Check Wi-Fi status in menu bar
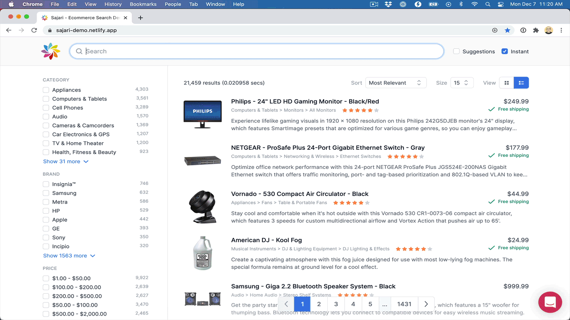This screenshot has height=320, width=570. pyautogui.click(x=475, y=4)
